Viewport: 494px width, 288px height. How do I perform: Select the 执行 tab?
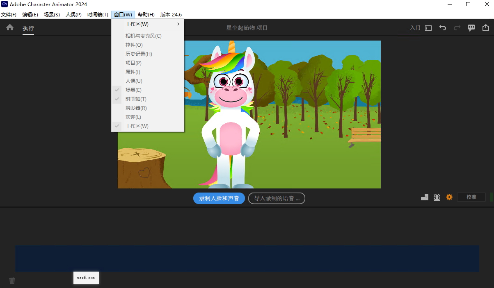point(27,29)
